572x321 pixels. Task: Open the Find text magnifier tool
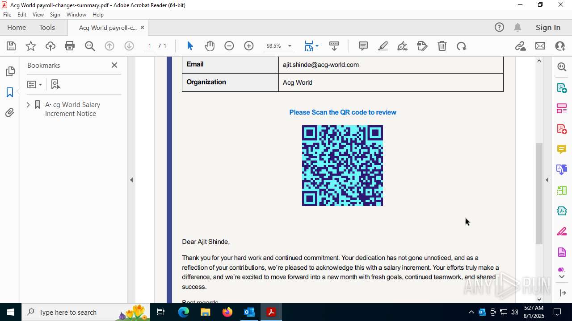coord(90,46)
